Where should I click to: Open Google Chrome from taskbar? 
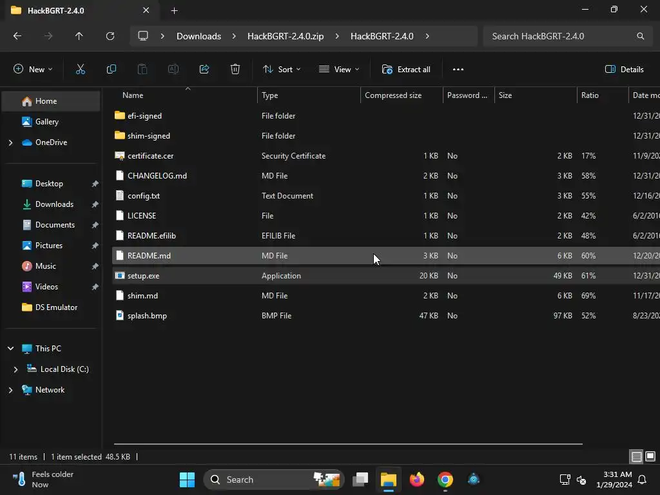[445, 480]
